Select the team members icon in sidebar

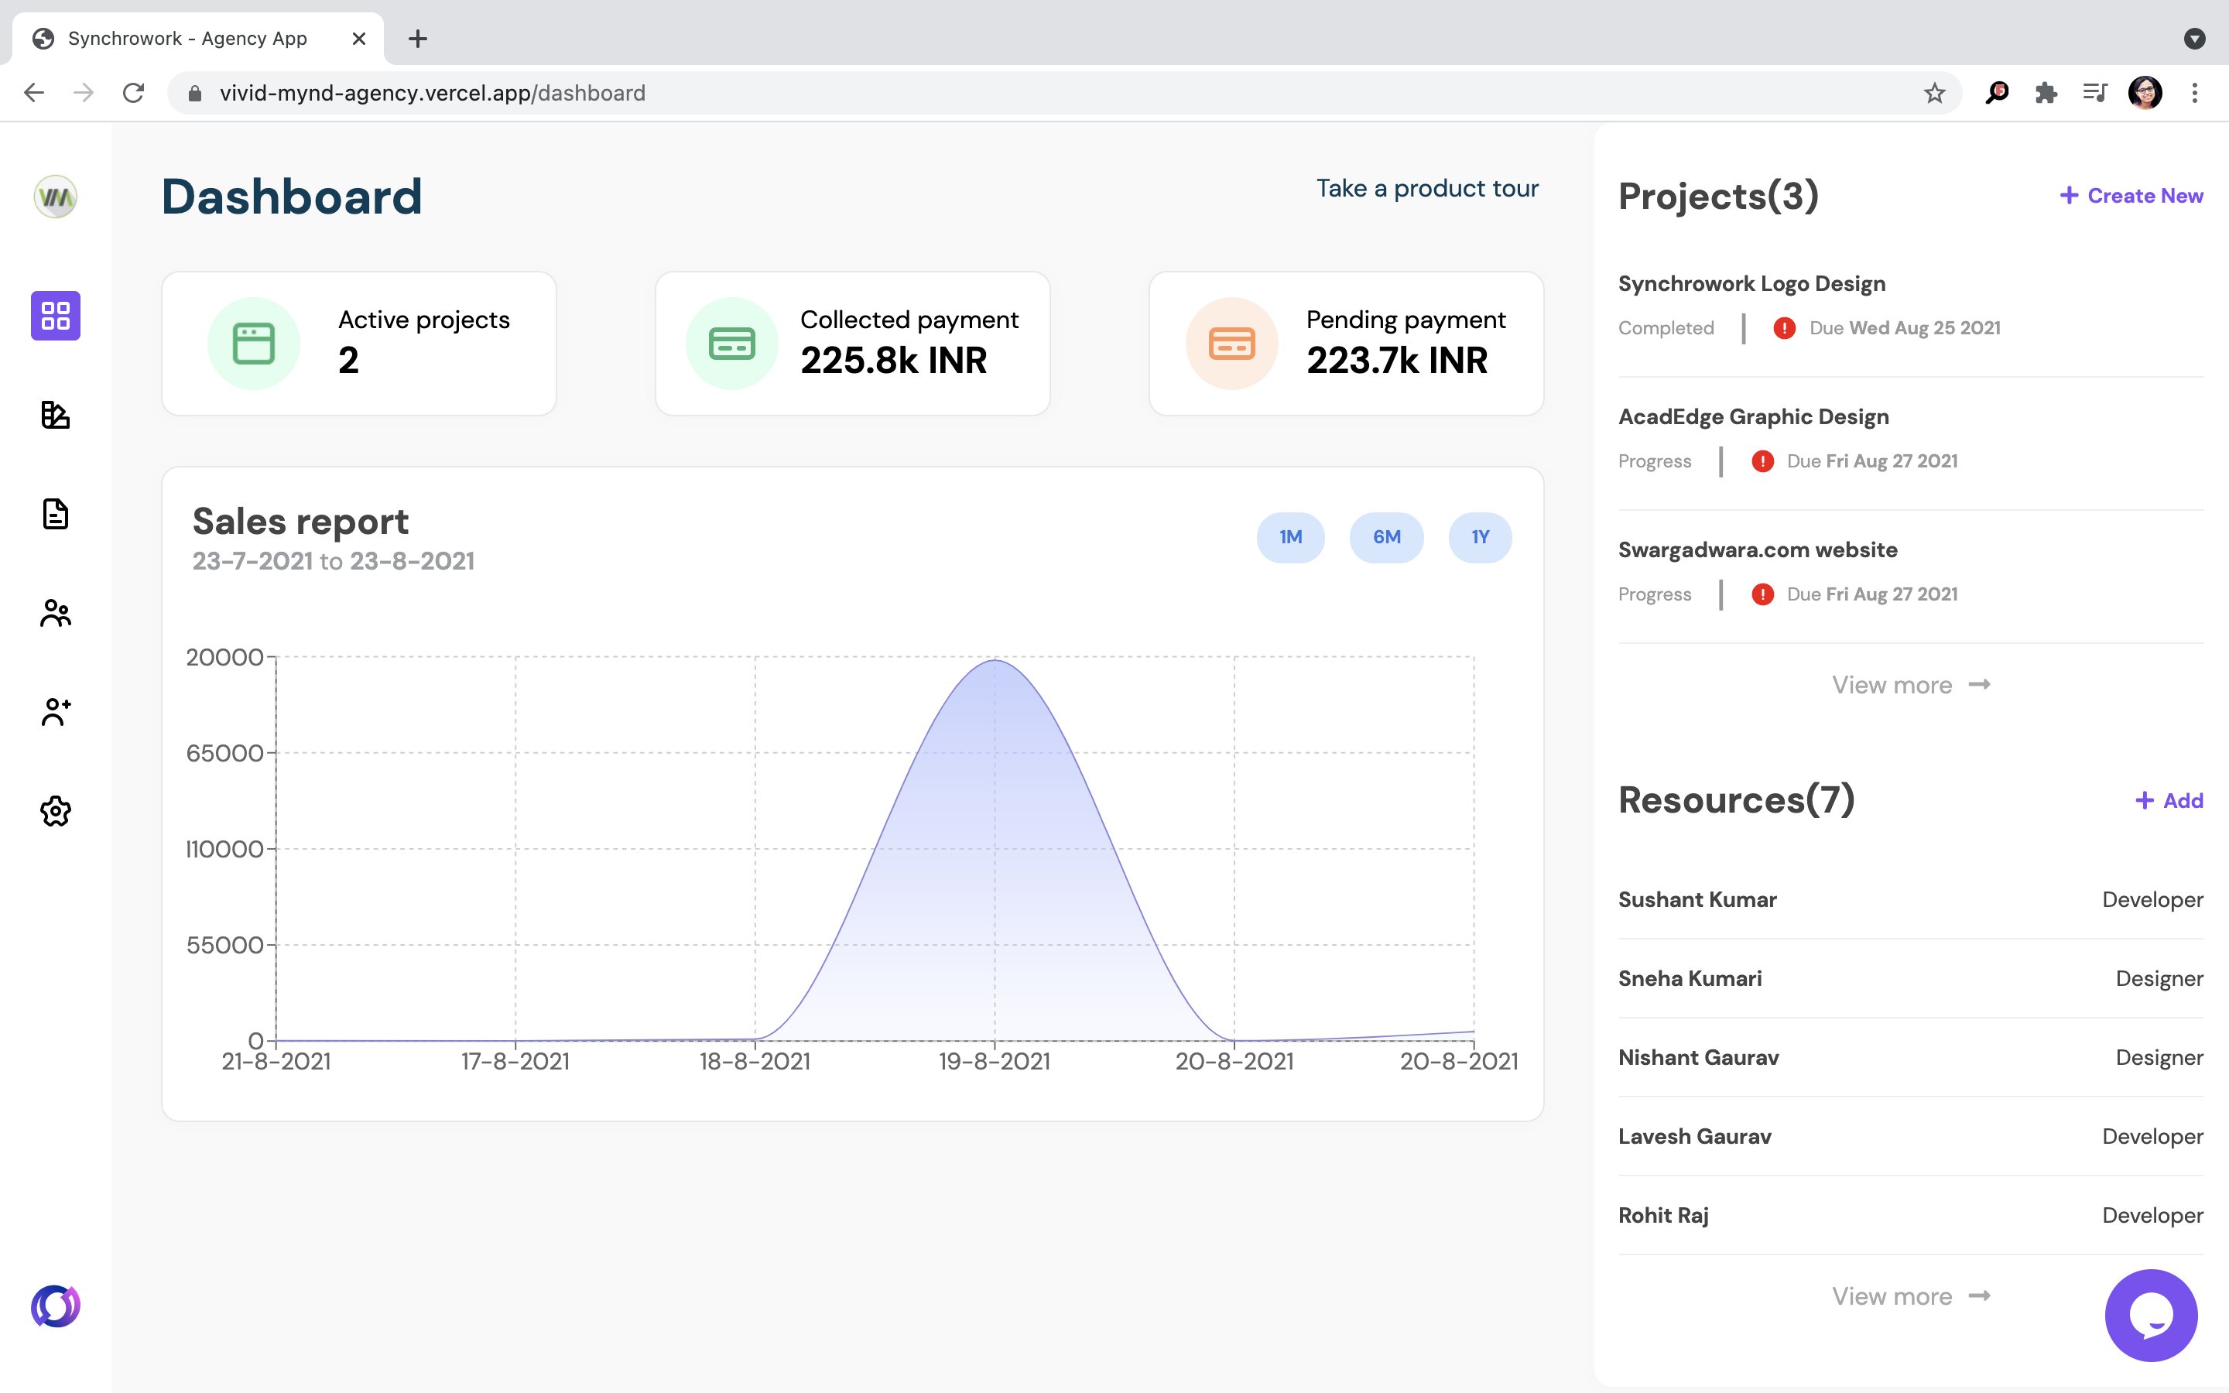point(55,613)
